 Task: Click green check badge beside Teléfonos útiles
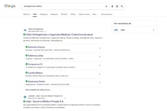(26, 56)
